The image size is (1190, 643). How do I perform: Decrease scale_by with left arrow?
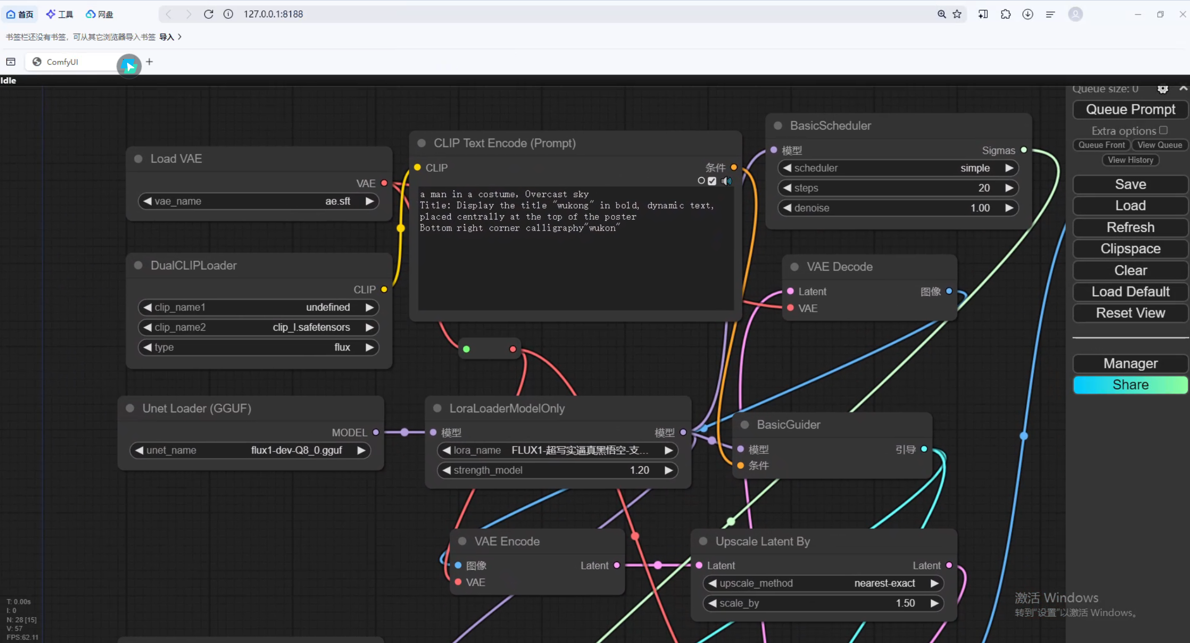(x=713, y=603)
